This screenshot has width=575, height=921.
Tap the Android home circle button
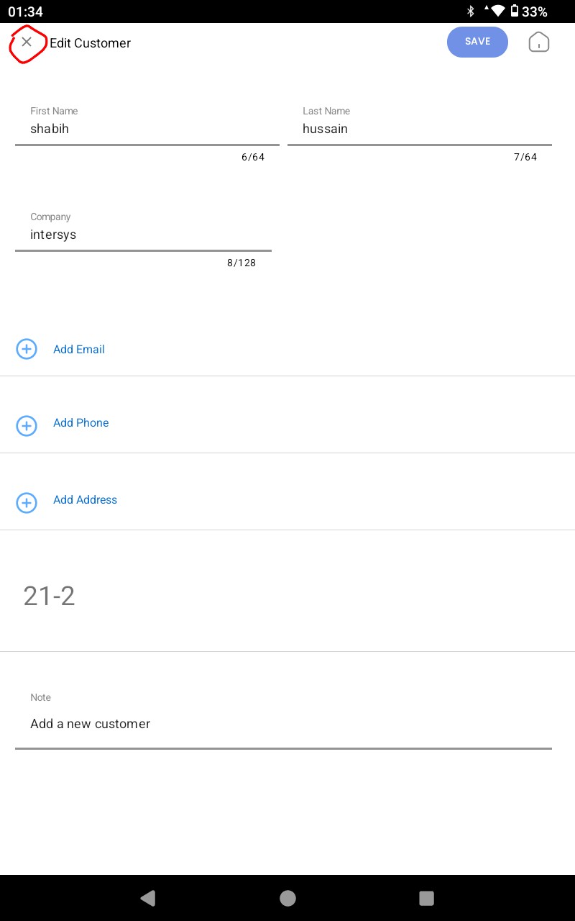click(287, 898)
